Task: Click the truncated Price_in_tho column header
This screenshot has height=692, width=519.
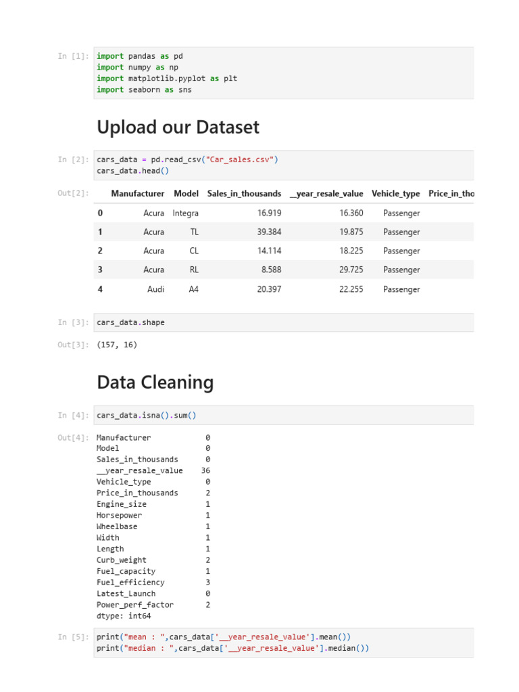Action: (x=451, y=193)
